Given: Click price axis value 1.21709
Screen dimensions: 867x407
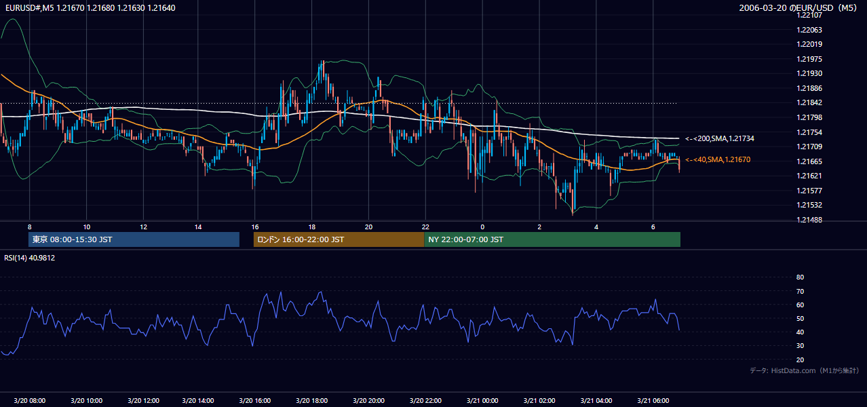Looking at the screenshot, I should tap(809, 147).
